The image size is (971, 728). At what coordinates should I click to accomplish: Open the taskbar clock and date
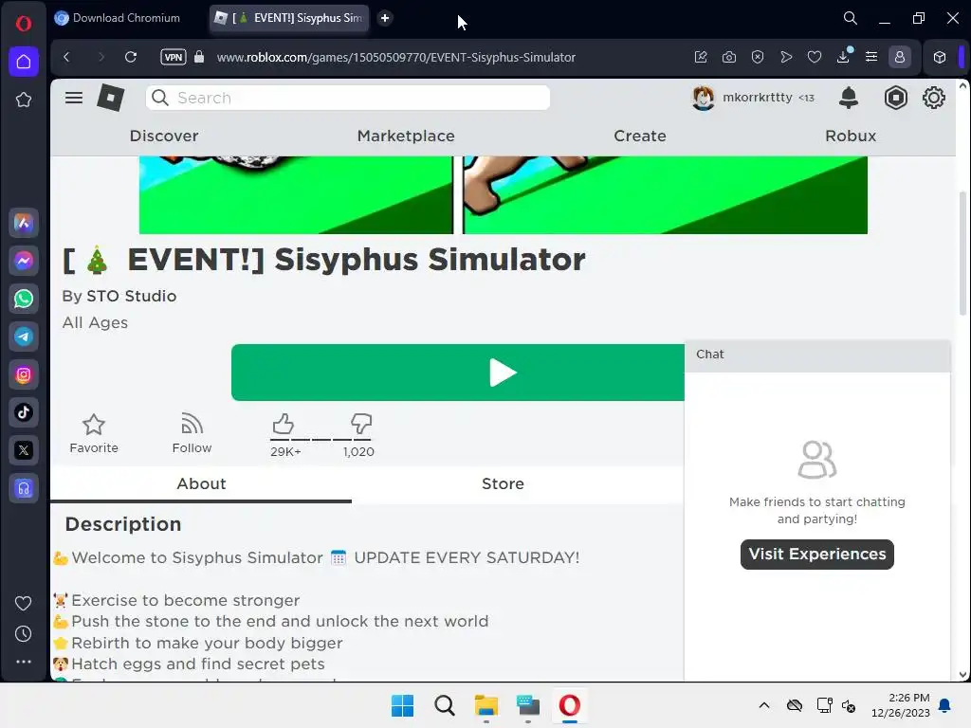click(x=901, y=705)
